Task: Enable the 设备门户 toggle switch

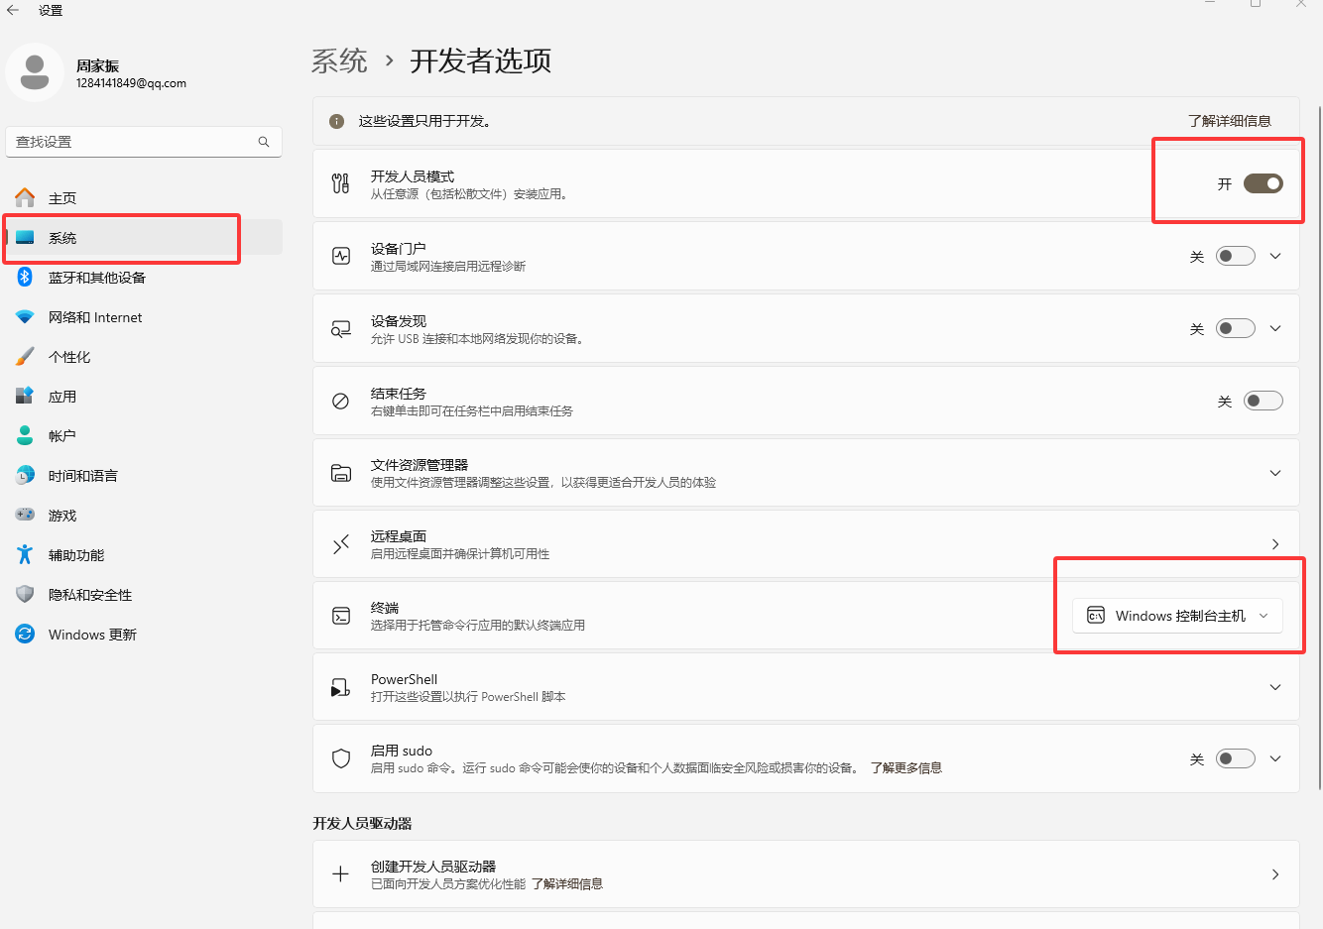Action: (x=1235, y=256)
